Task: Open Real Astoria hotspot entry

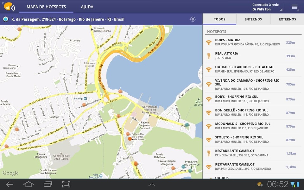Action: [x=253, y=56]
